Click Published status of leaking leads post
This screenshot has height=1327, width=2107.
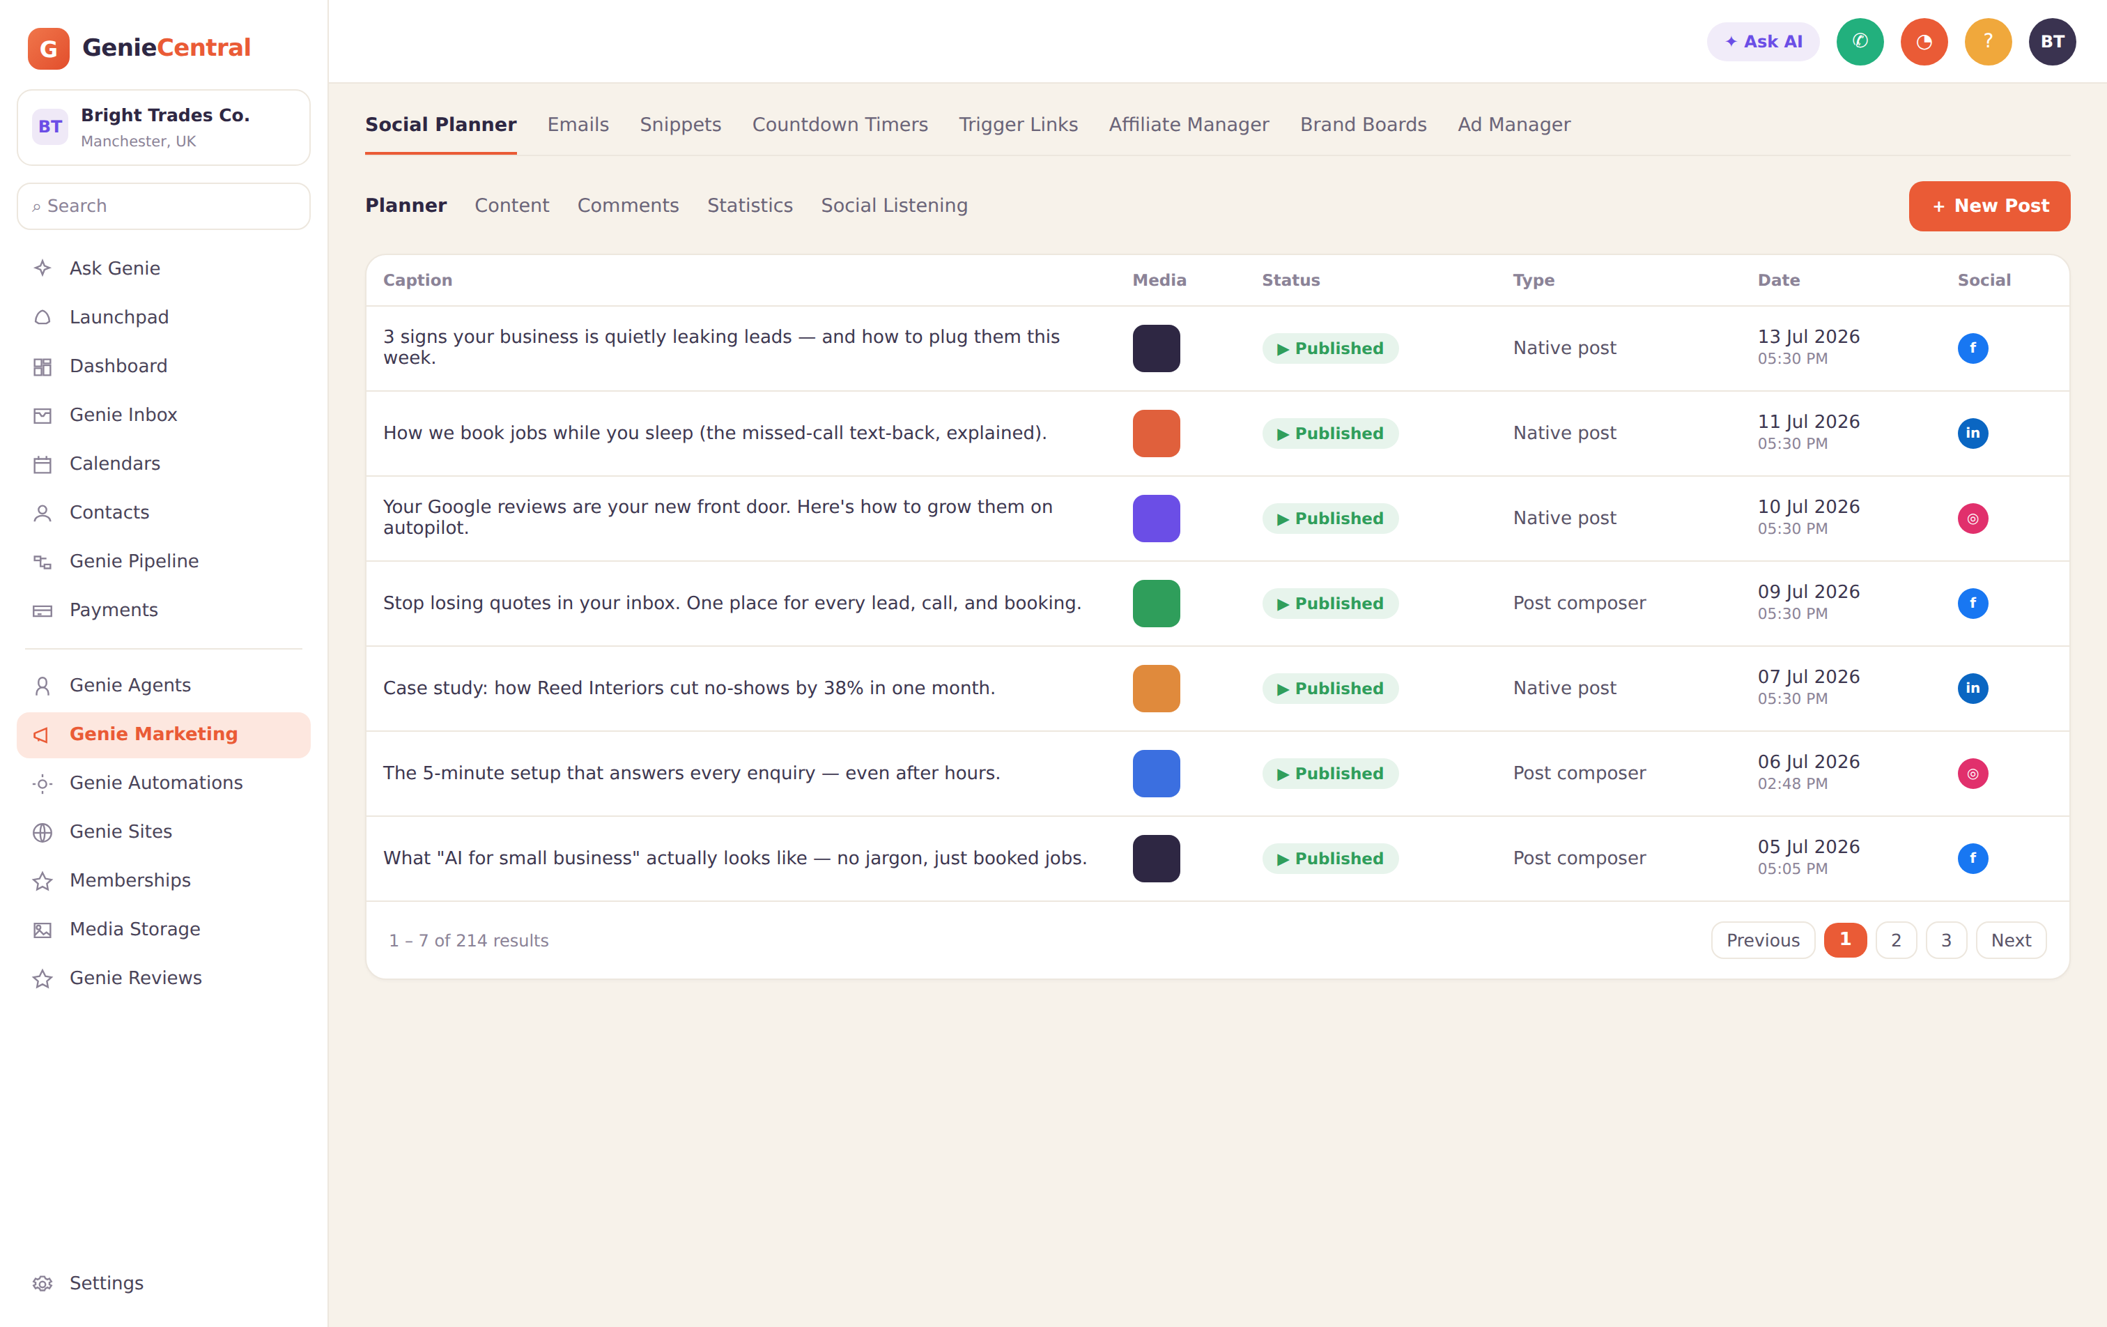click(1330, 348)
